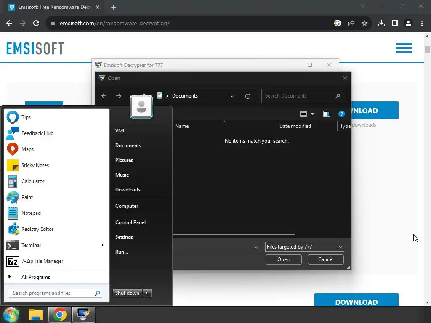Click the Open button

(x=283, y=259)
